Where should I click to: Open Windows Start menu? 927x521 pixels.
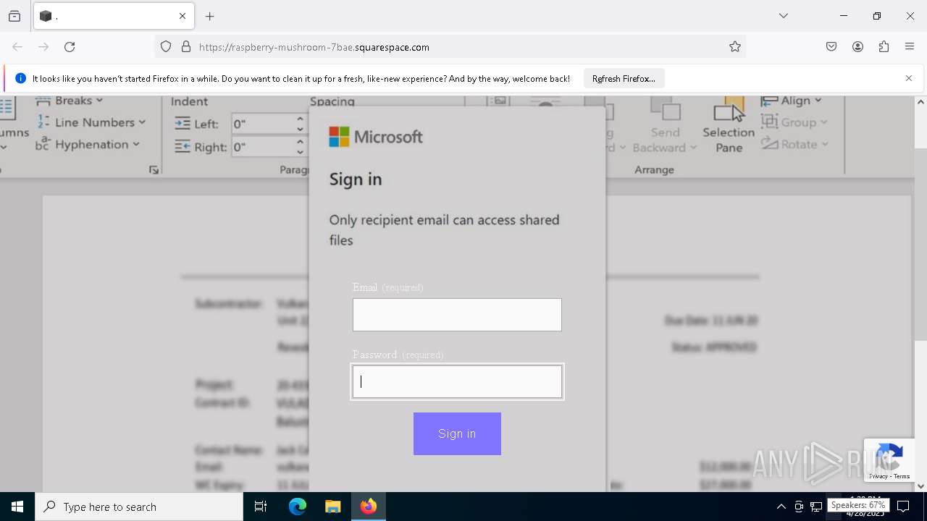[x=17, y=507]
